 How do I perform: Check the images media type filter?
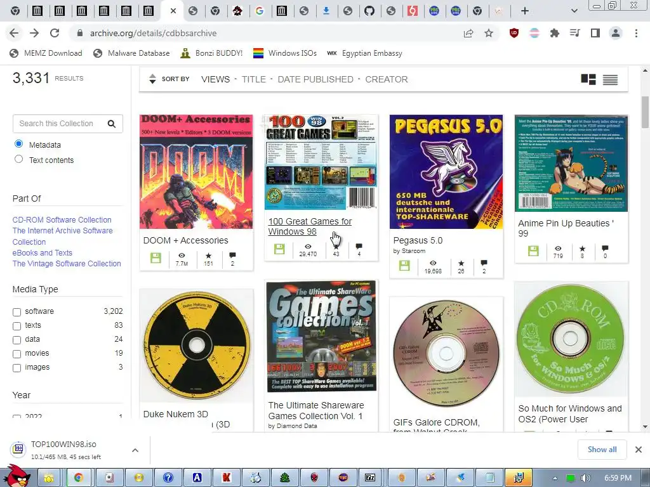click(17, 368)
